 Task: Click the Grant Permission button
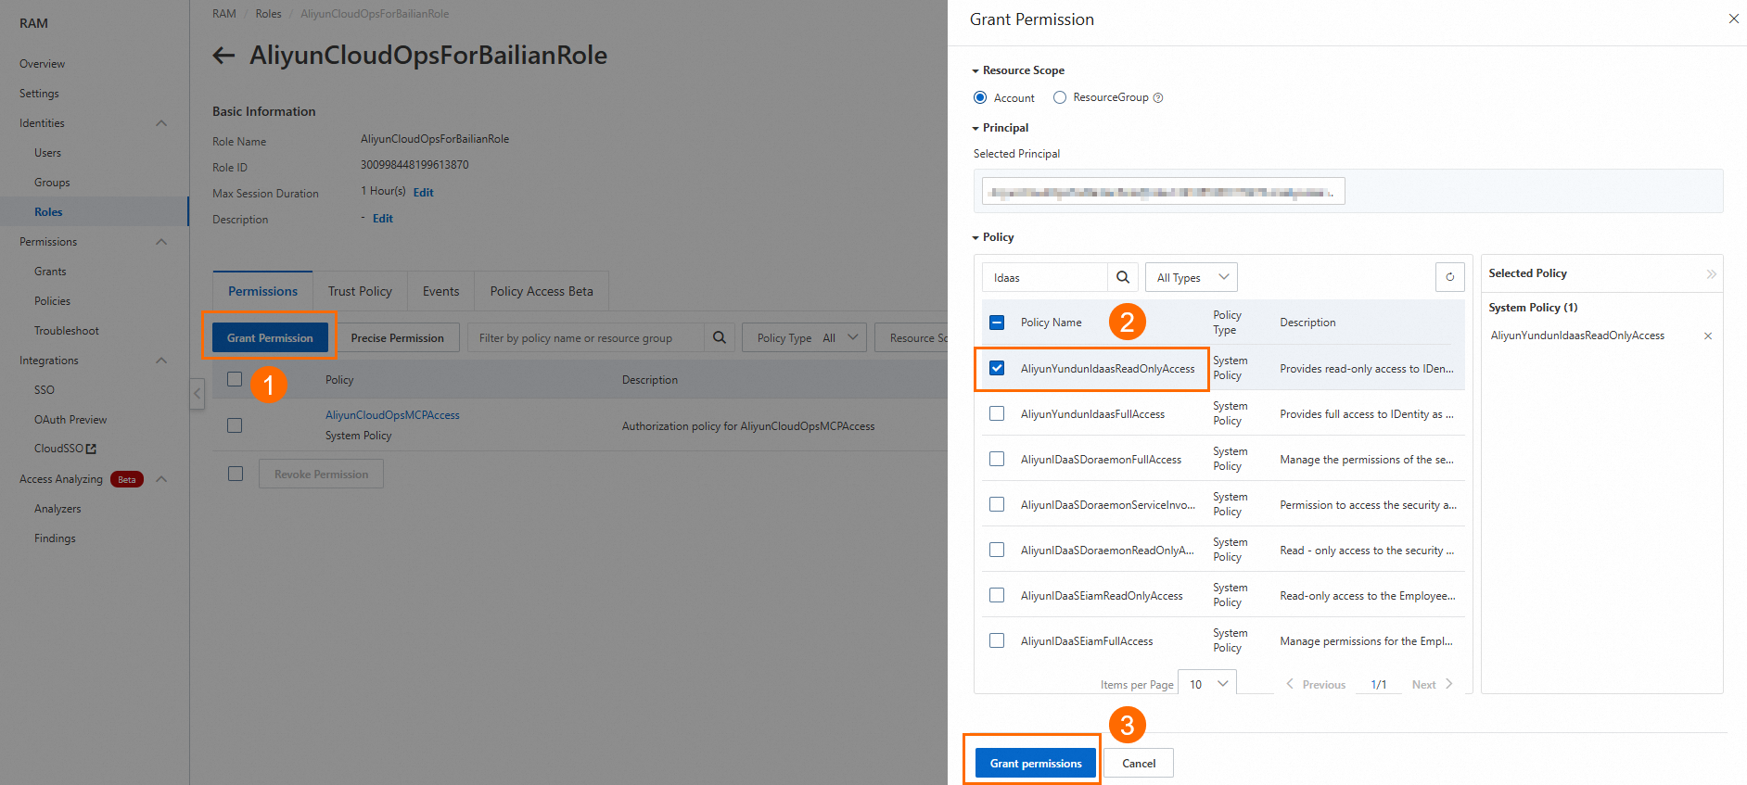click(270, 338)
